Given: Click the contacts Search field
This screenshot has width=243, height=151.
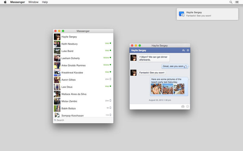Looking at the screenshot, I should (x=83, y=120).
